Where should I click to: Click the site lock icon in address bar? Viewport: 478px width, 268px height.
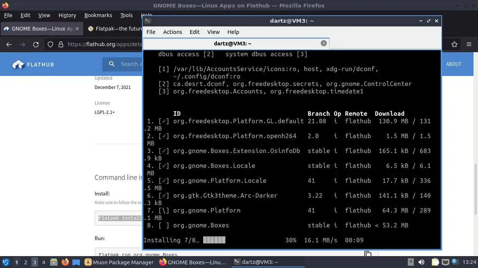61,44
